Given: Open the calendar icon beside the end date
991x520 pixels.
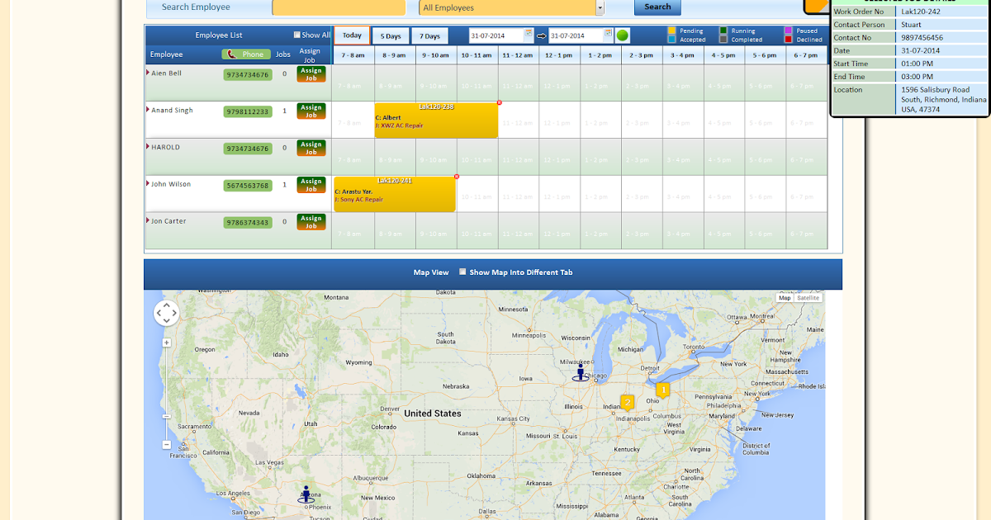Looking at the screenshot, I should coord(608,34).
